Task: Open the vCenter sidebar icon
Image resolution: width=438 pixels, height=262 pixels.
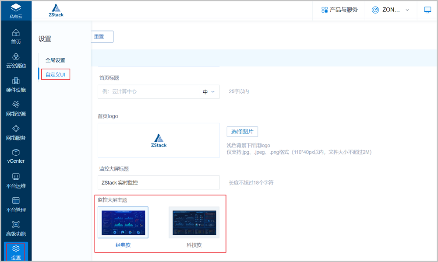Action: 16,156
